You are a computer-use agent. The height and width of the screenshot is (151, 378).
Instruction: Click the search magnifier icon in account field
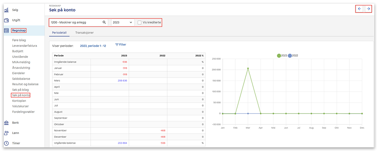(x=104, y=22)
